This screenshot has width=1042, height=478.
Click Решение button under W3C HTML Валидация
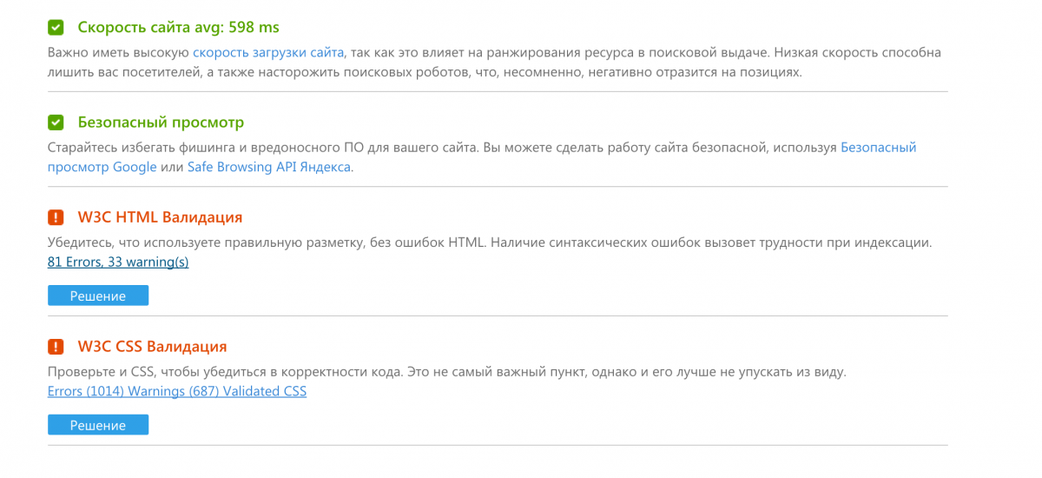(x=98, y=295)
